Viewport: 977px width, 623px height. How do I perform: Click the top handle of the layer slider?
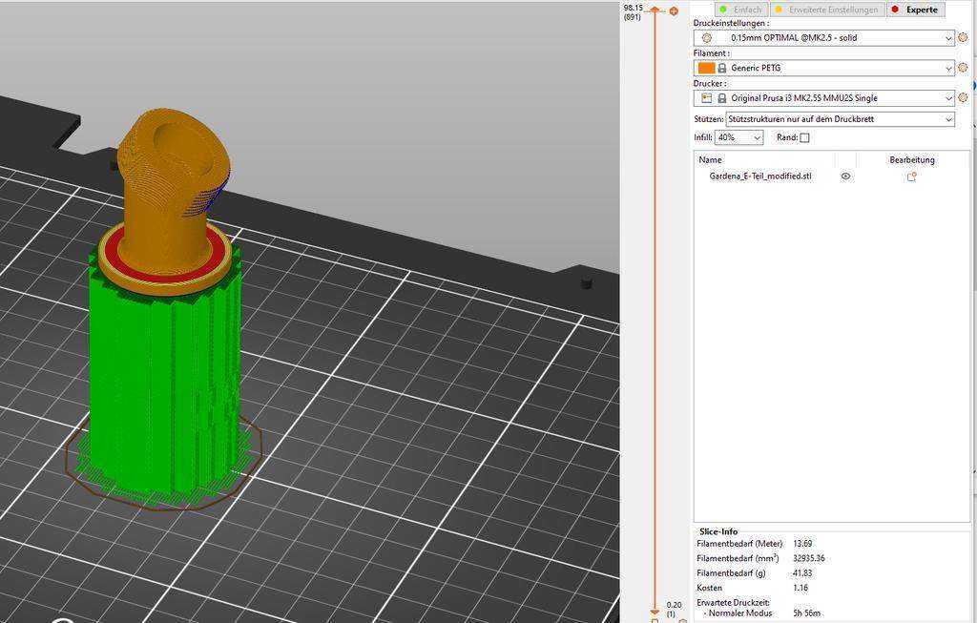click(655, 9)
